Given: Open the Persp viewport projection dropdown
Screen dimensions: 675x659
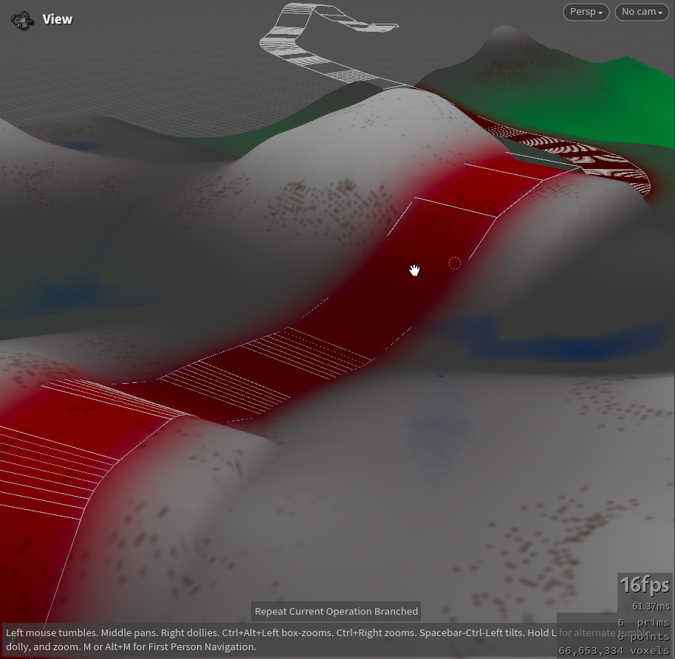Looking at the screenshot, I should [586, 12].
